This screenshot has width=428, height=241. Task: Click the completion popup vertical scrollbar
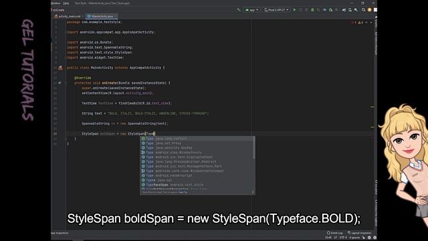(x=253, y=147)
